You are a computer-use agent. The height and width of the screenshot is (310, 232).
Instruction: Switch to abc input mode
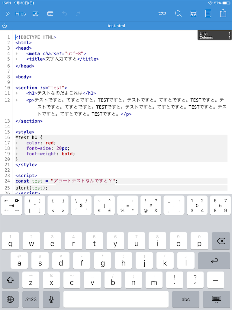click(x=186, y=299)
